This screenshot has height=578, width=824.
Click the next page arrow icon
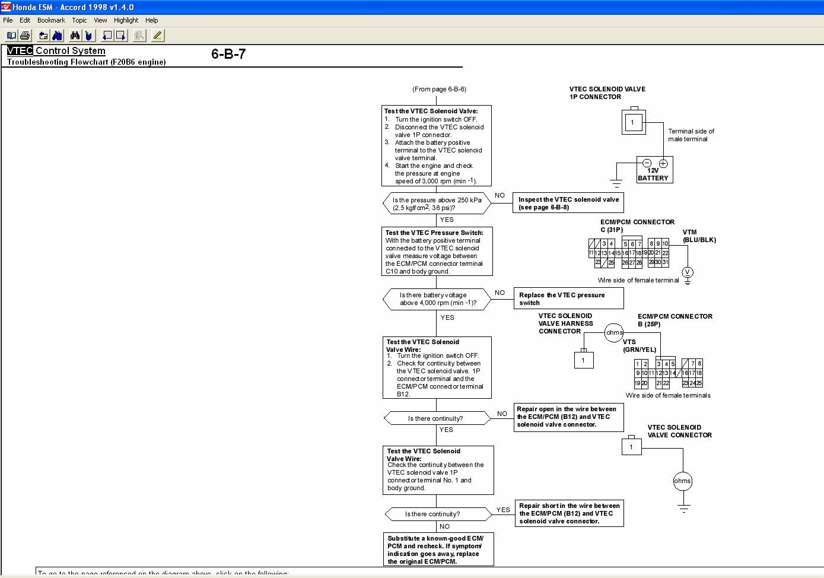coord(120,36)
